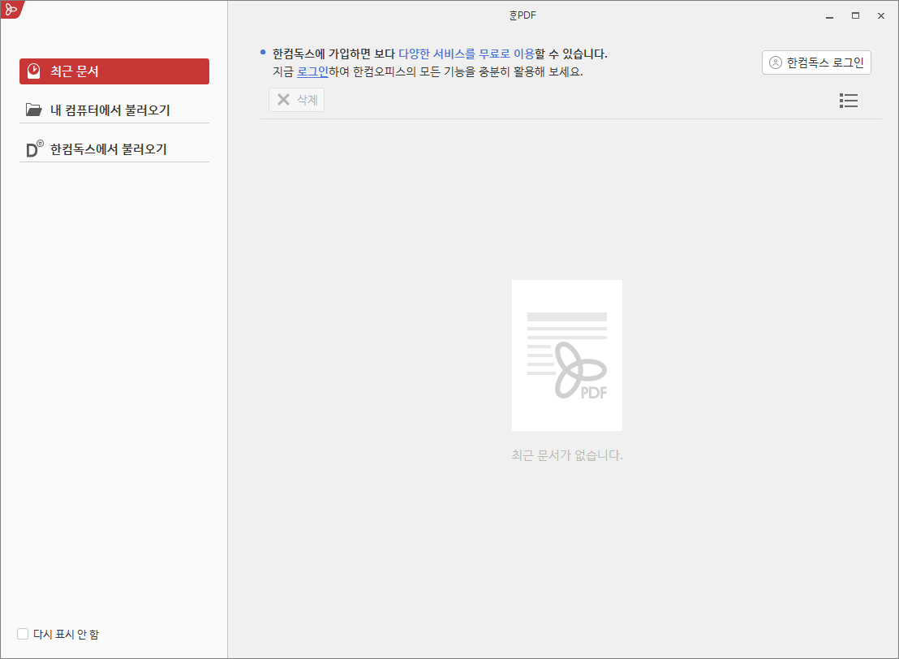Open 한컴독스에서 불러오기 menu item
This screenshot has height=659, width=899.
coord(114,149)
